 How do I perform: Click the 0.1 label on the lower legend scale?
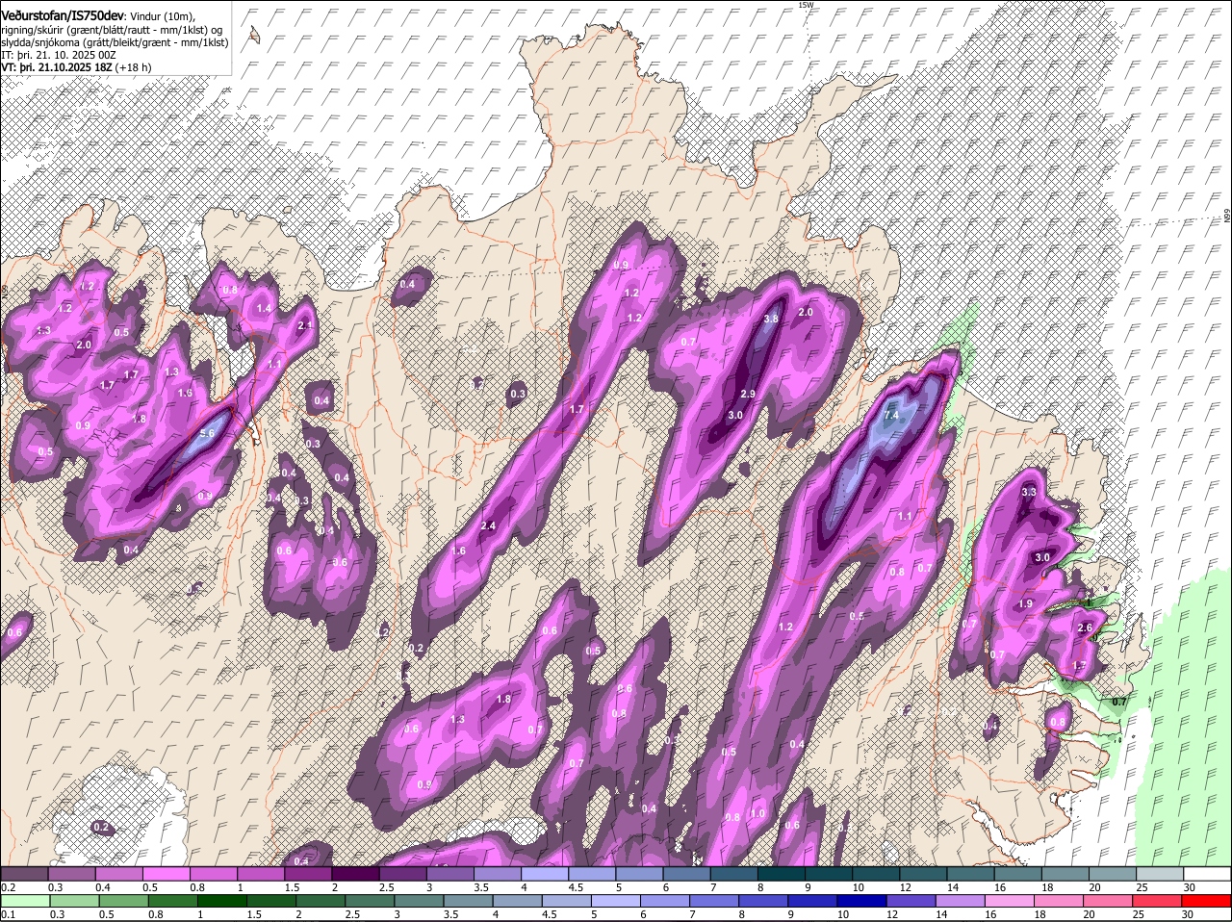[8, 914]
